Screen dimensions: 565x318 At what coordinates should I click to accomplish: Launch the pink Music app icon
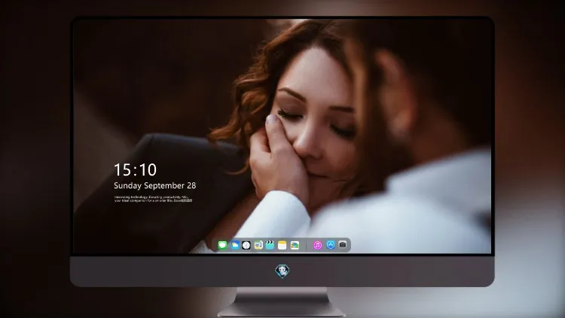(317, 245)
